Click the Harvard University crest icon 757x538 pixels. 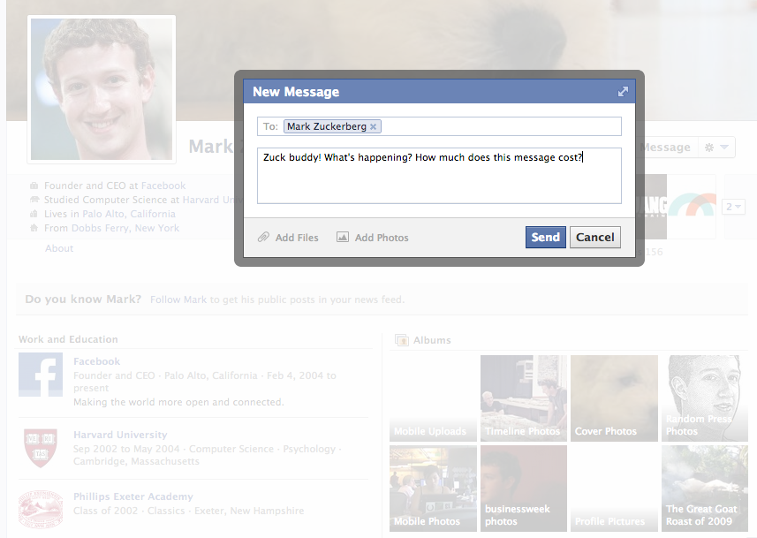pos(41,448)
